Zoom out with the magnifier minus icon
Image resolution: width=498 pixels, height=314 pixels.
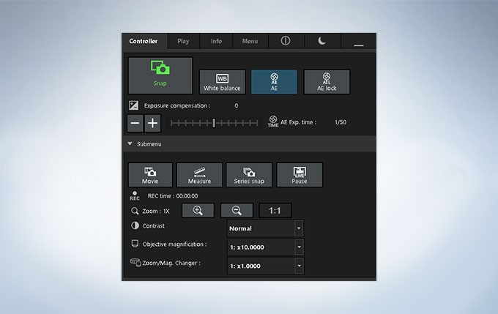pyautogui.click(x=237, y=211)
